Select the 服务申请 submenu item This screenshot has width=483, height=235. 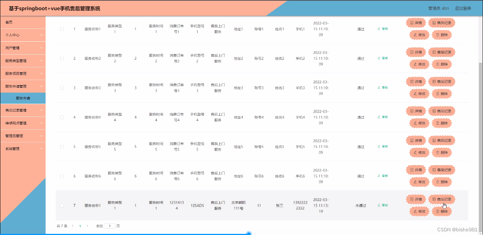(23, 98)
